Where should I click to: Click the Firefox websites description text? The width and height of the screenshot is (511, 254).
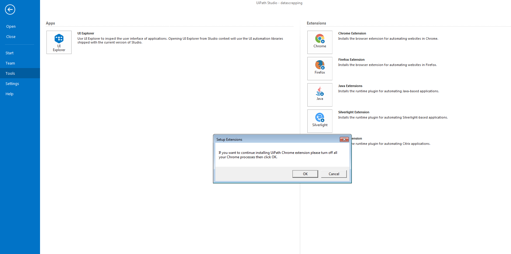(387, 65)
